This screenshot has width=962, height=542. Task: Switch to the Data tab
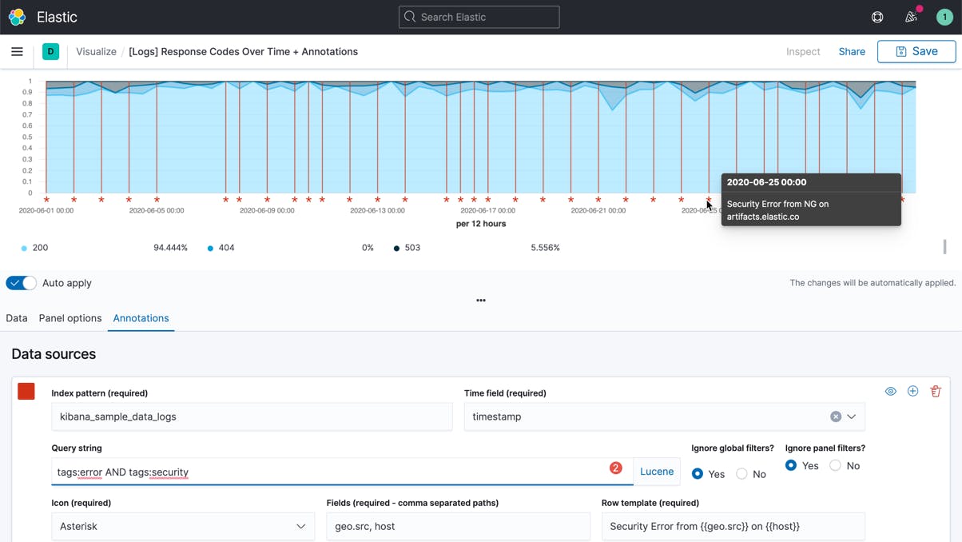click(17, 318)
